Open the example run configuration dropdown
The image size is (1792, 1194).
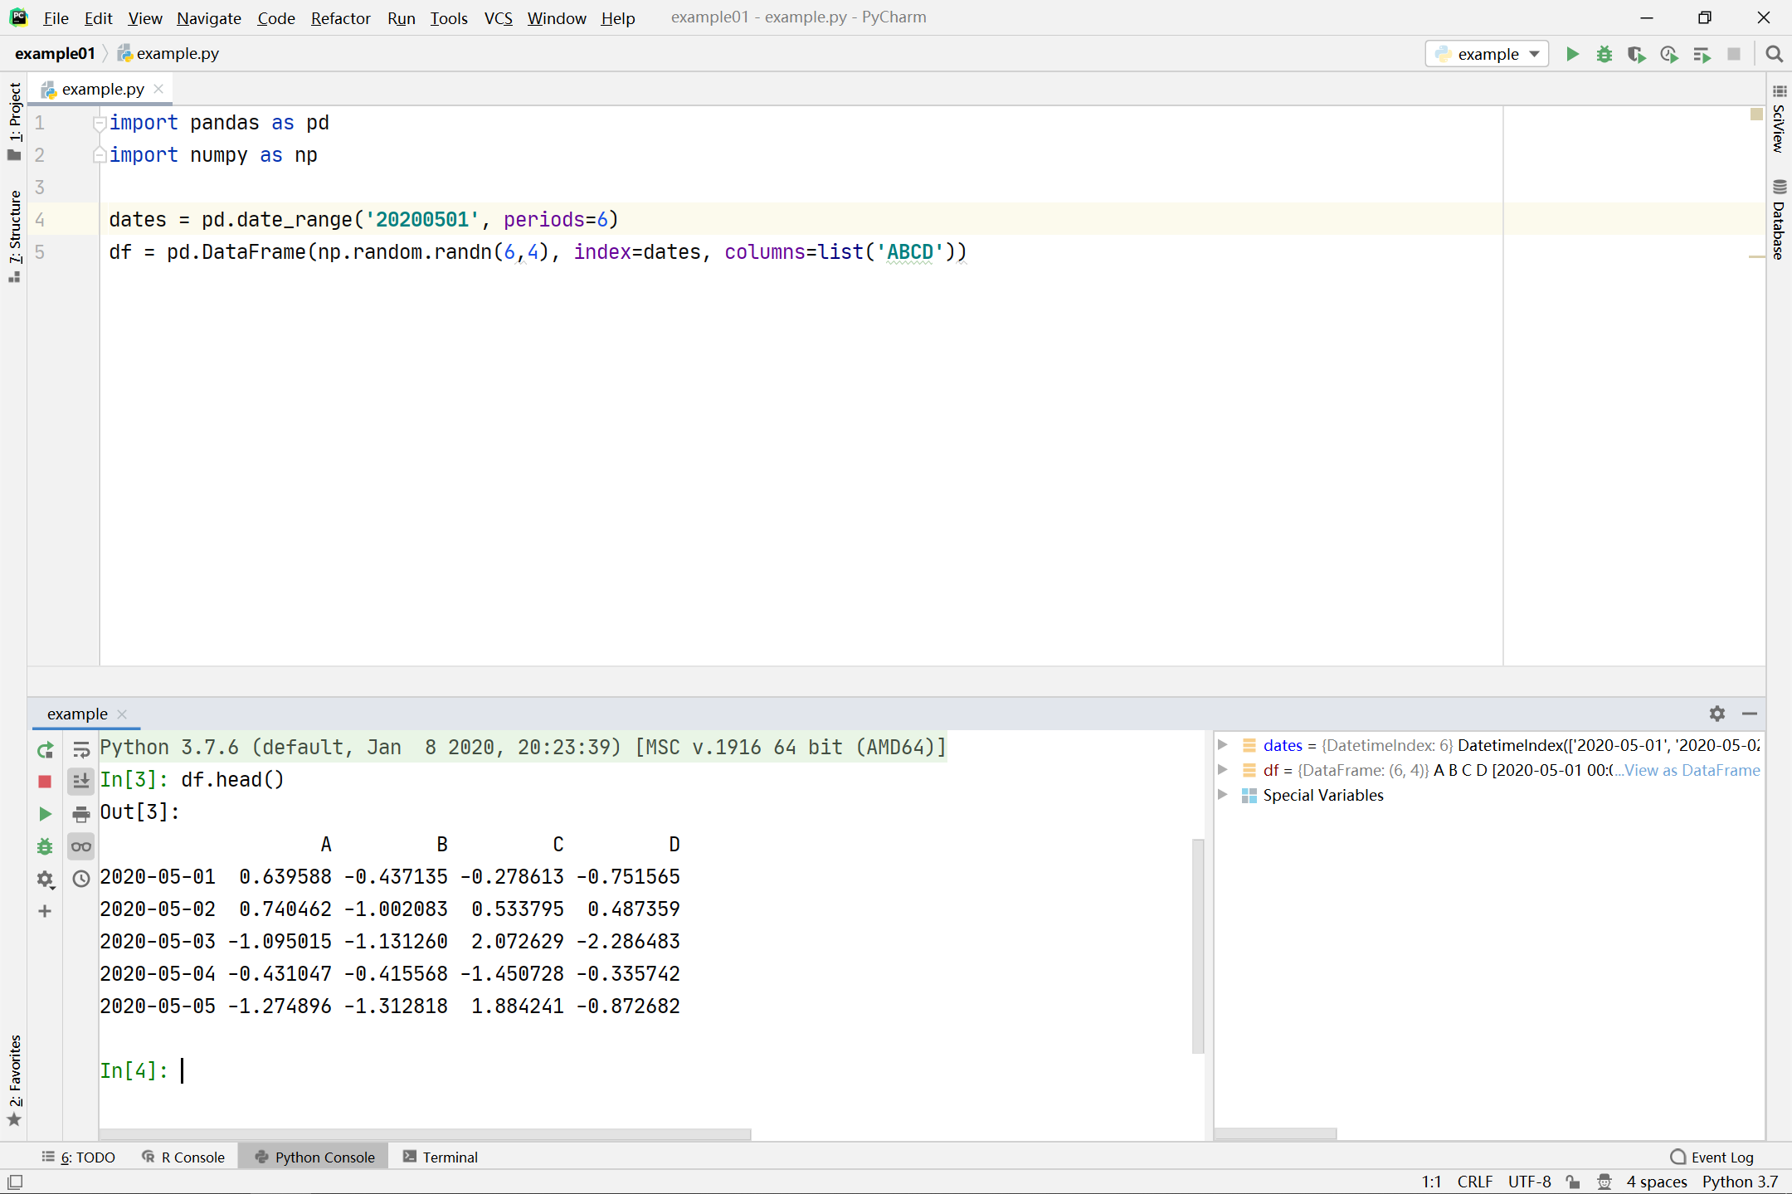1488,54
